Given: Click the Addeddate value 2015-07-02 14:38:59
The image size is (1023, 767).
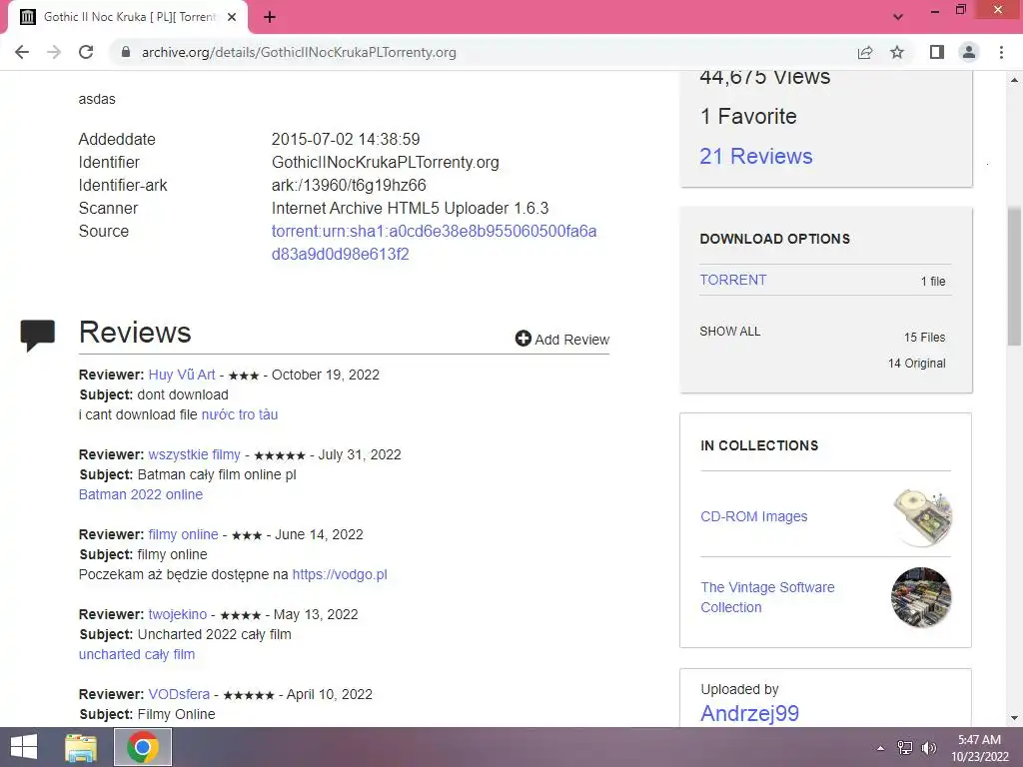Looking at the screenshot, I should [x=346, y=139].
